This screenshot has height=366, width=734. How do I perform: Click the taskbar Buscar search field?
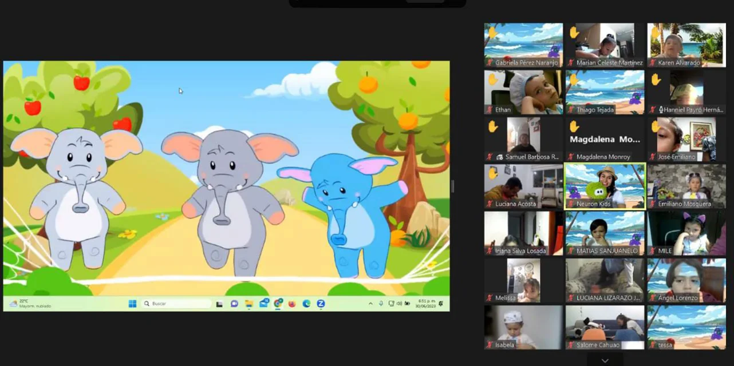177,304
